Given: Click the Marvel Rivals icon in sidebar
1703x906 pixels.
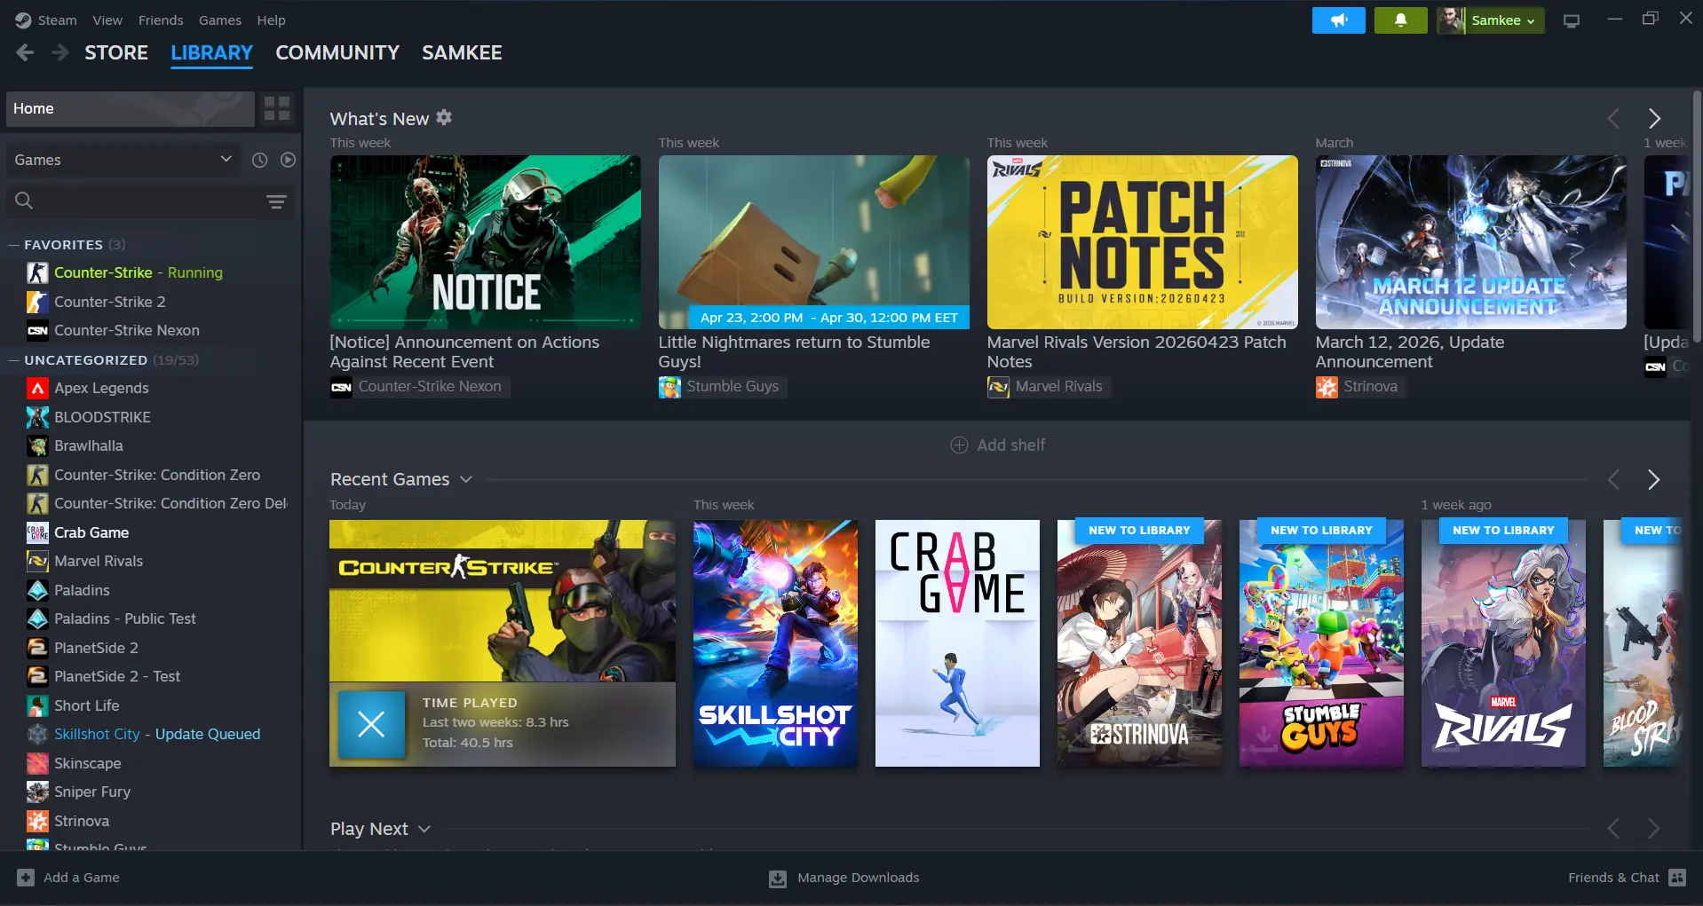Looking at the screenshot, I should (37, 562).
